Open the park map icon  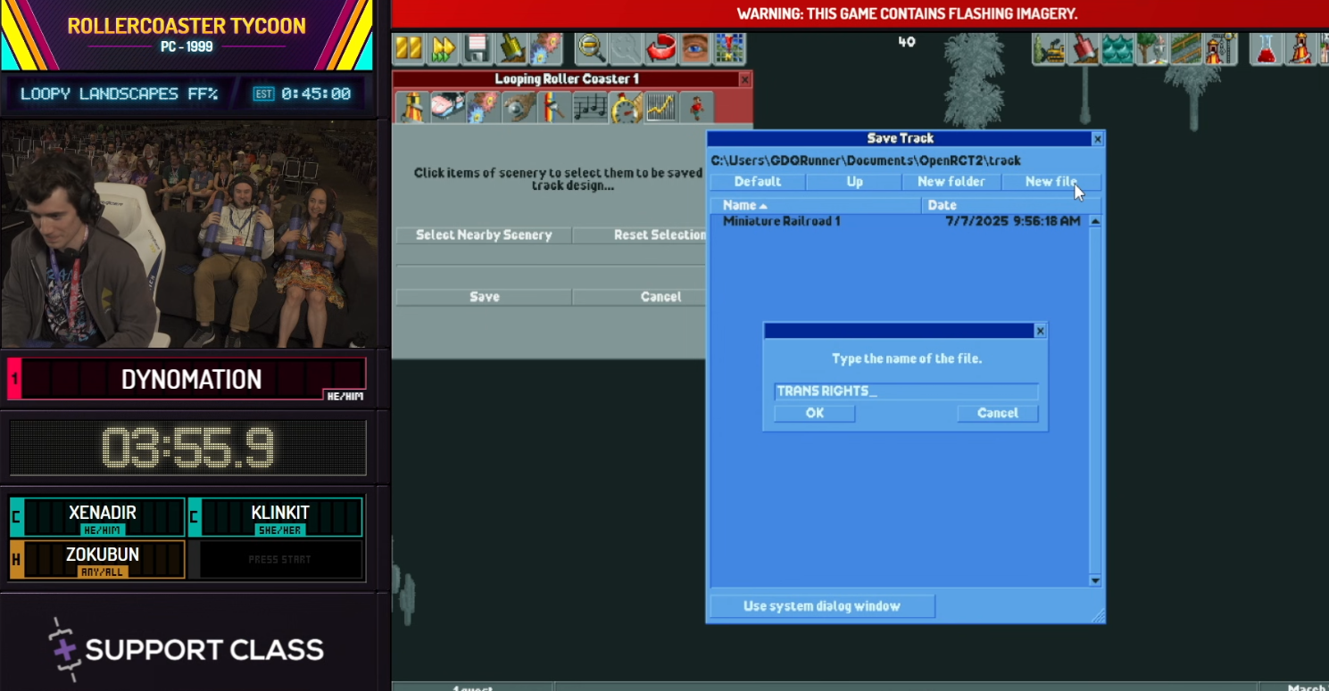pos(728,48)
